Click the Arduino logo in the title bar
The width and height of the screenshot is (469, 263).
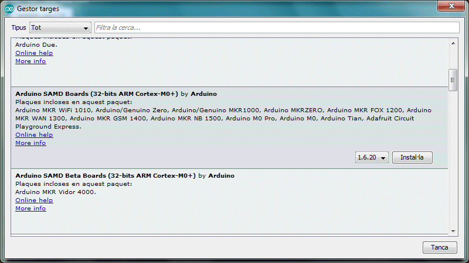[10, 9]
